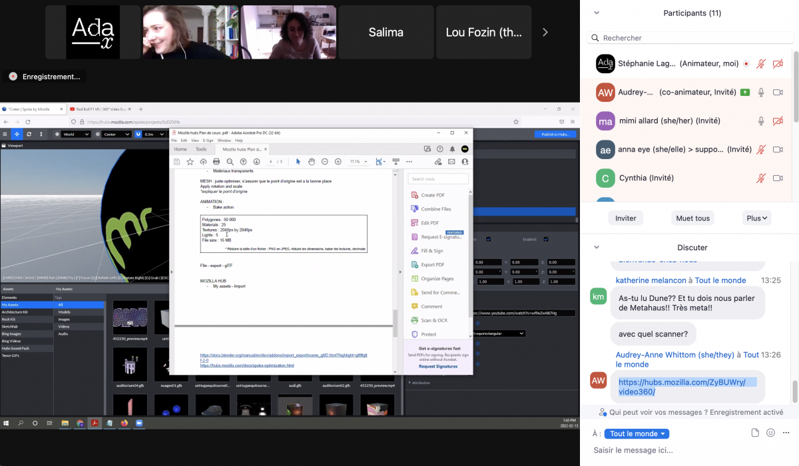Open Acrobat Edit menu
The height and width of the screenshot is (466, 799).
[184, 140]
